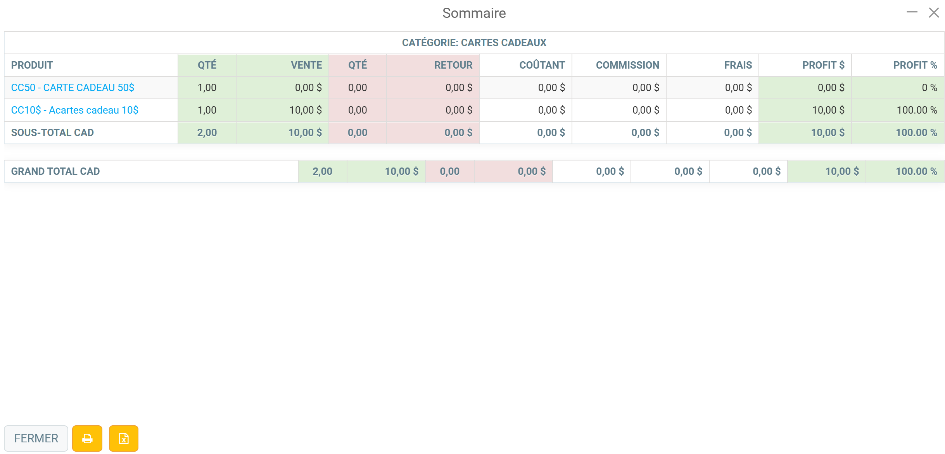Viewport: 945px width, 454px height.
Task: Minimize the Sommaire window
Action: point(912,12)
